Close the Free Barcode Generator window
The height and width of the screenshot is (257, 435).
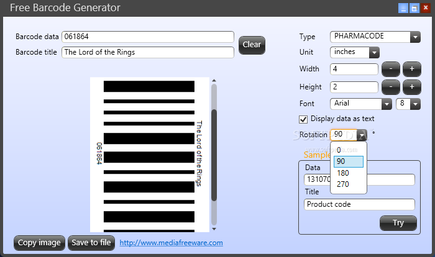(x=425, y=8)
